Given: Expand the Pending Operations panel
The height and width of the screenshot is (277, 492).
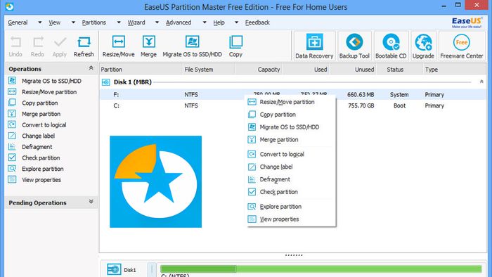Looking at the screenshot, I should pos(91,202).
